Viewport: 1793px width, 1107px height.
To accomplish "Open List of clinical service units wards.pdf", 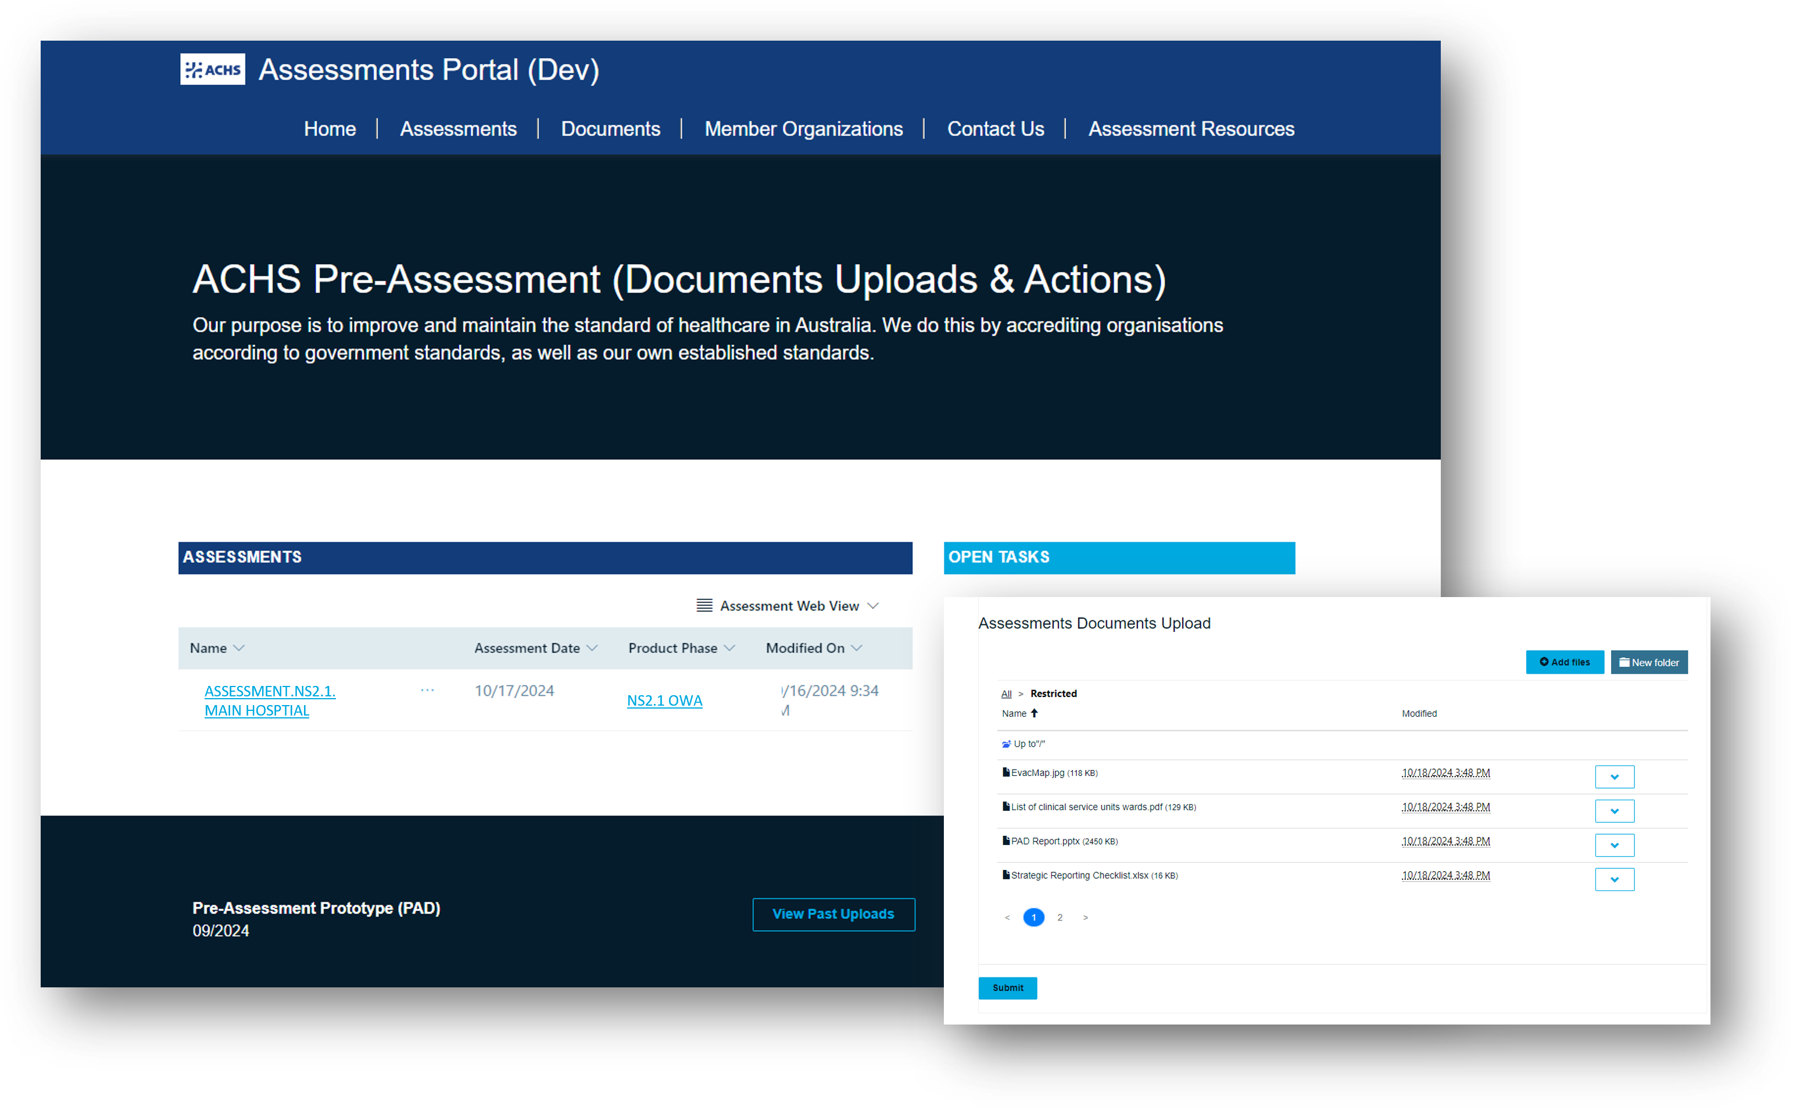I will click(x=1086, y=807).
